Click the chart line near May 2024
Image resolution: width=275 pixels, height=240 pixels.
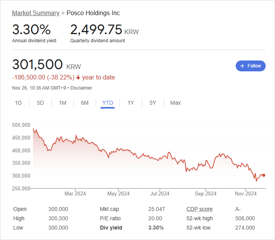[x=118, y=149]
